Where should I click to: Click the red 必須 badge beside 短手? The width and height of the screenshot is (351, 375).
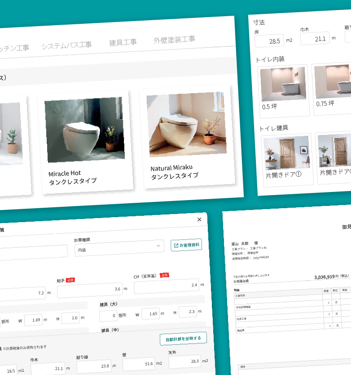tap(70, 280)
